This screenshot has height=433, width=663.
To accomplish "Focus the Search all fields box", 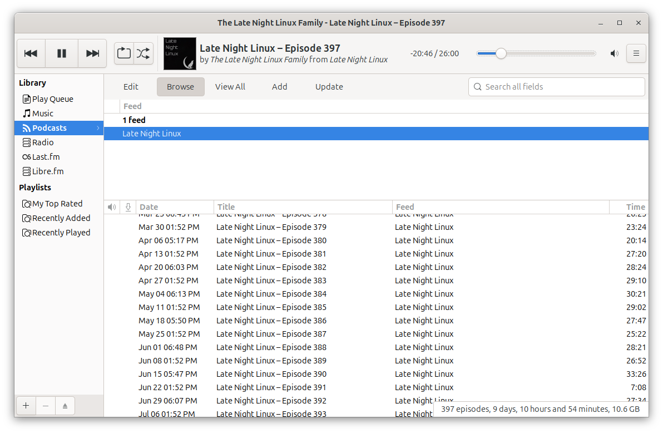I will click(556, 87).
